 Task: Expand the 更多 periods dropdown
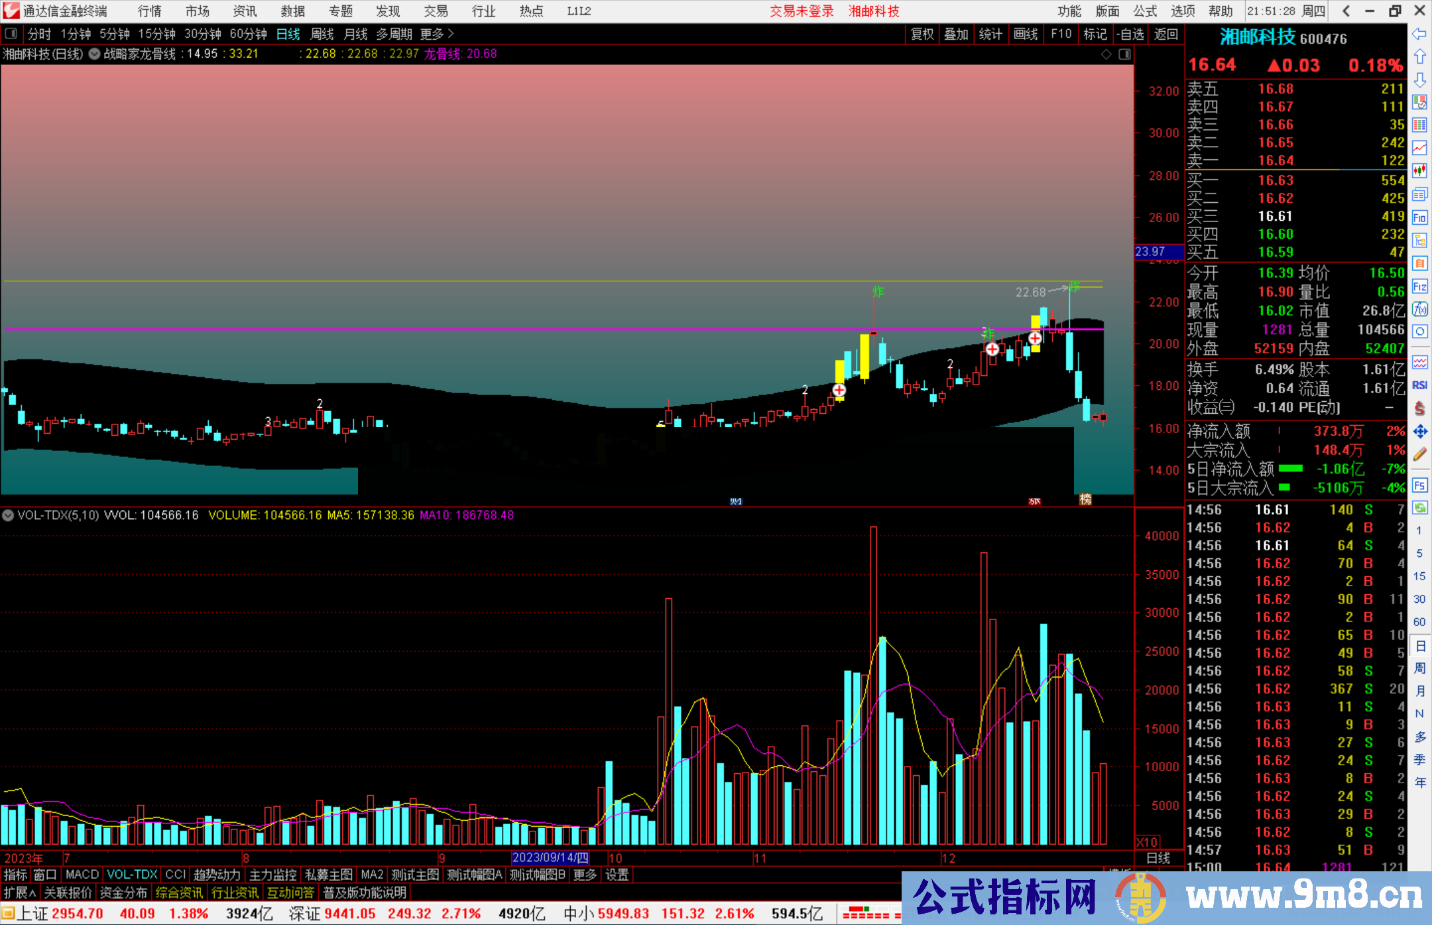tap(437, 34)
